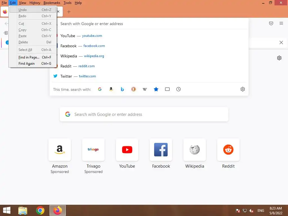
Task: Open the Tools menu
Action: tap(67, 3)
